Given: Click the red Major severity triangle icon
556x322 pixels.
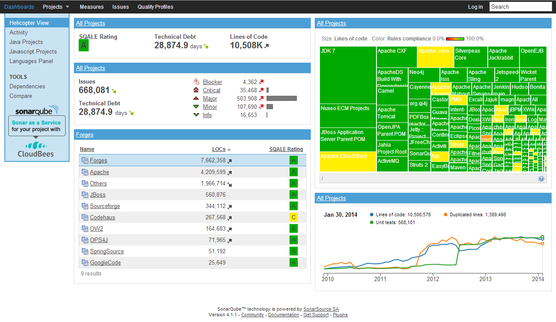Looking at the screenshot, I should [197, 98].
